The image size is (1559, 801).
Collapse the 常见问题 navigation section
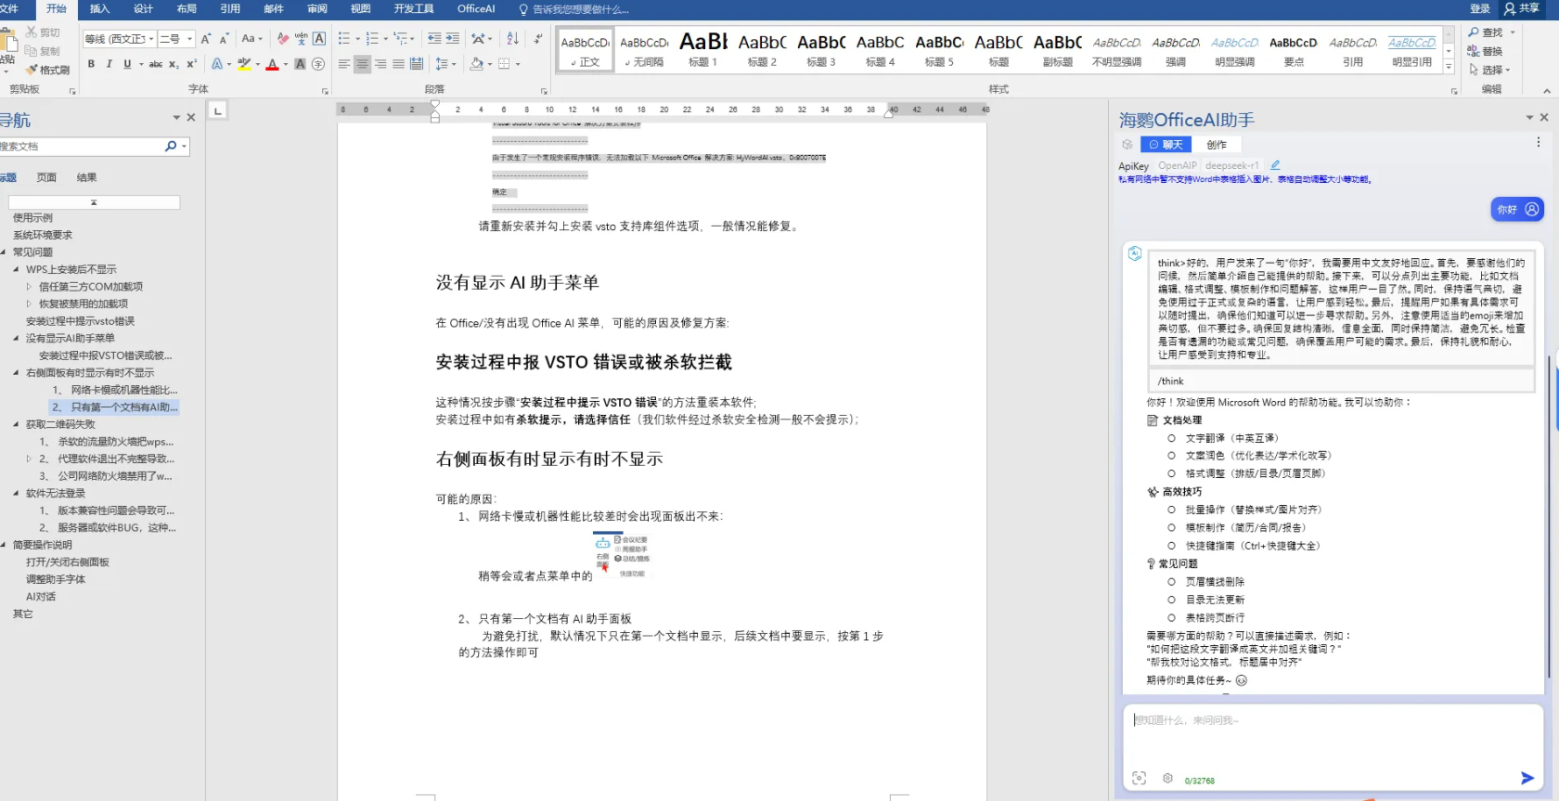pos(5,252)
